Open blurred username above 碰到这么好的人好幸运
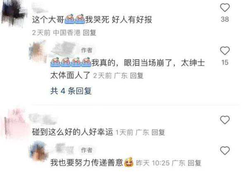 pyautogui.click(x=43, y=119)
